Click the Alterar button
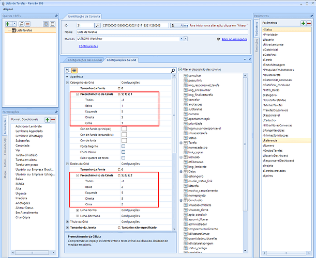 tap(179, 25)
